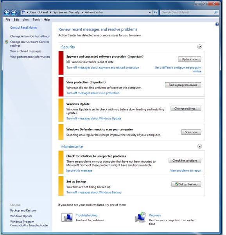Screen dimensions: 226x235
Task: Click the refresh icon beside address bar
Action: point(155,13)
